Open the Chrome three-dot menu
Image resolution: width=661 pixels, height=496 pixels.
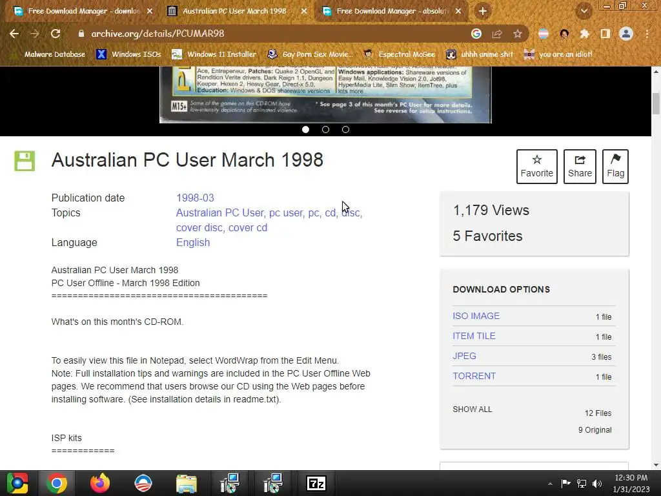click(x=647, y=34)
